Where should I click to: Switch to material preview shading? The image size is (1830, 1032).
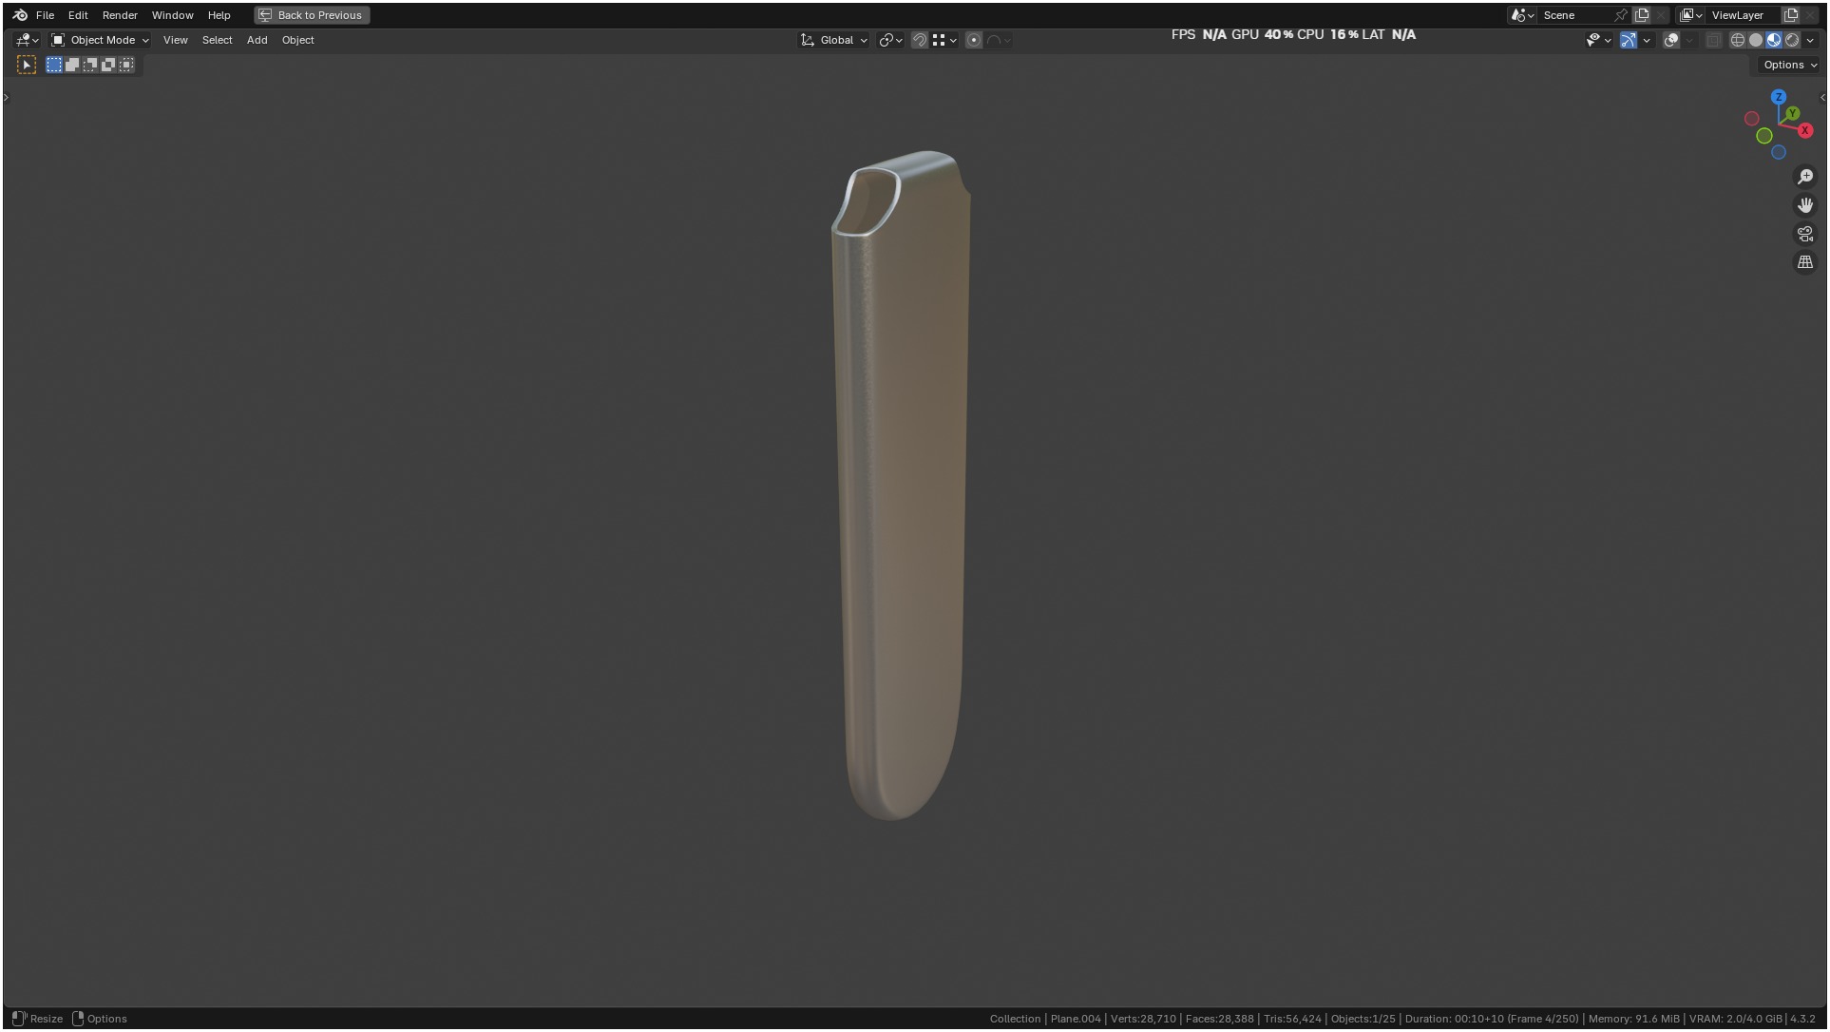pos(1774,40)
